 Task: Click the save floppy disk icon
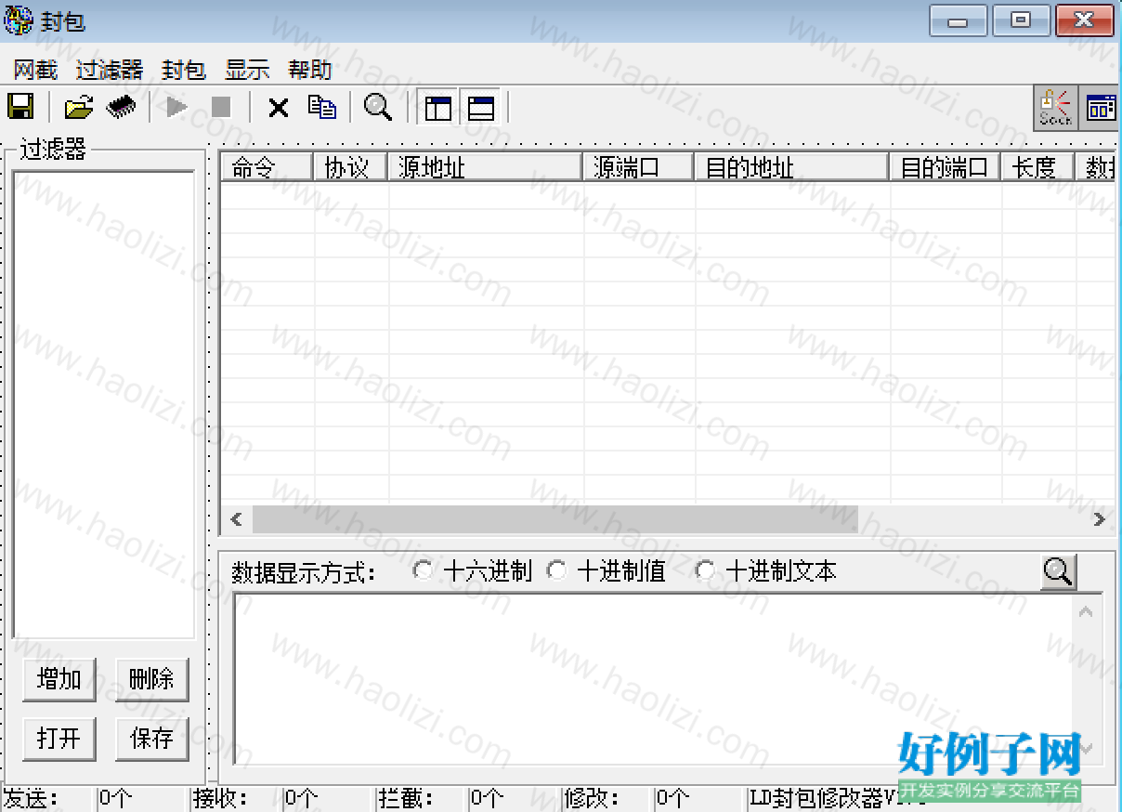20,107
